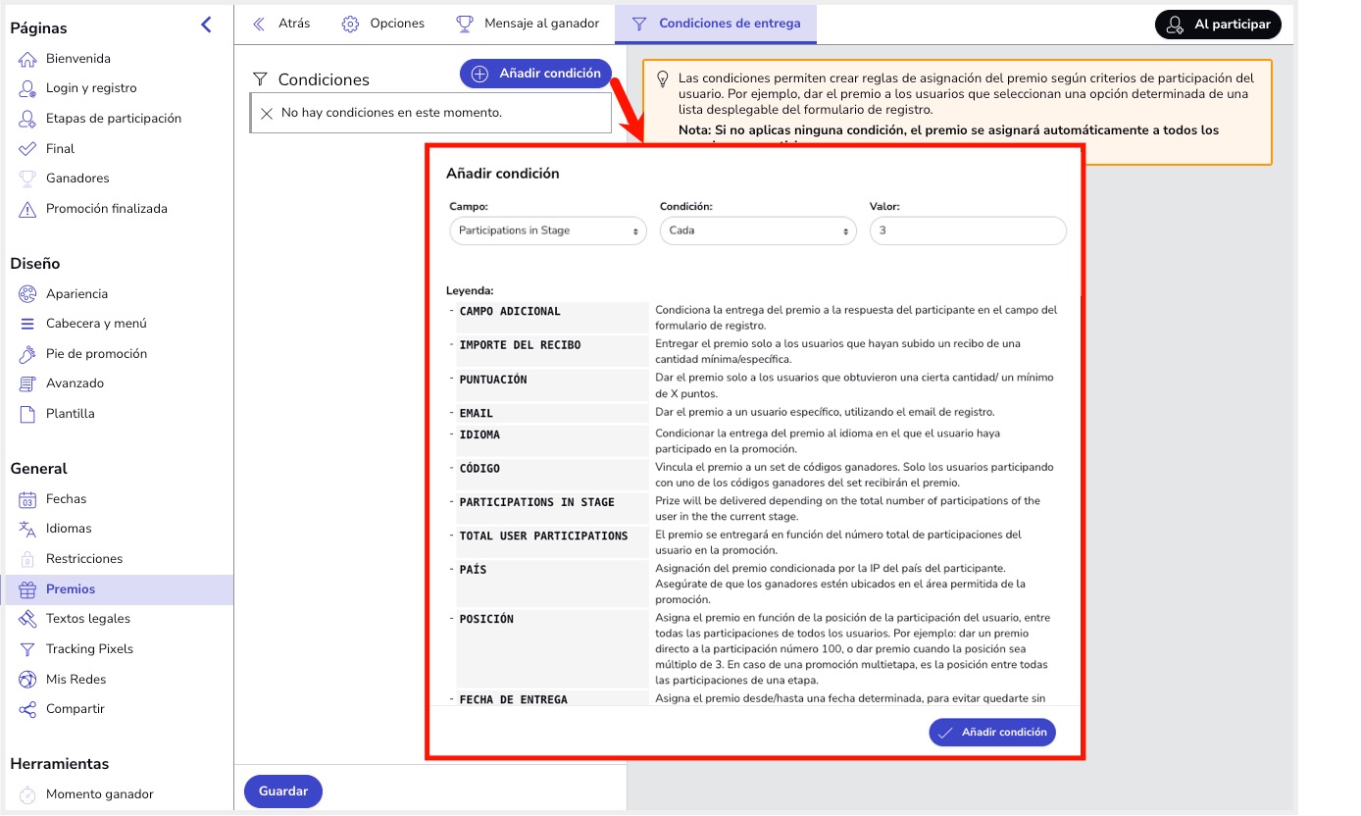Open the Promoción finalizada page
Viewport: 1361px width, 816px height.
[x=107, y=209]
